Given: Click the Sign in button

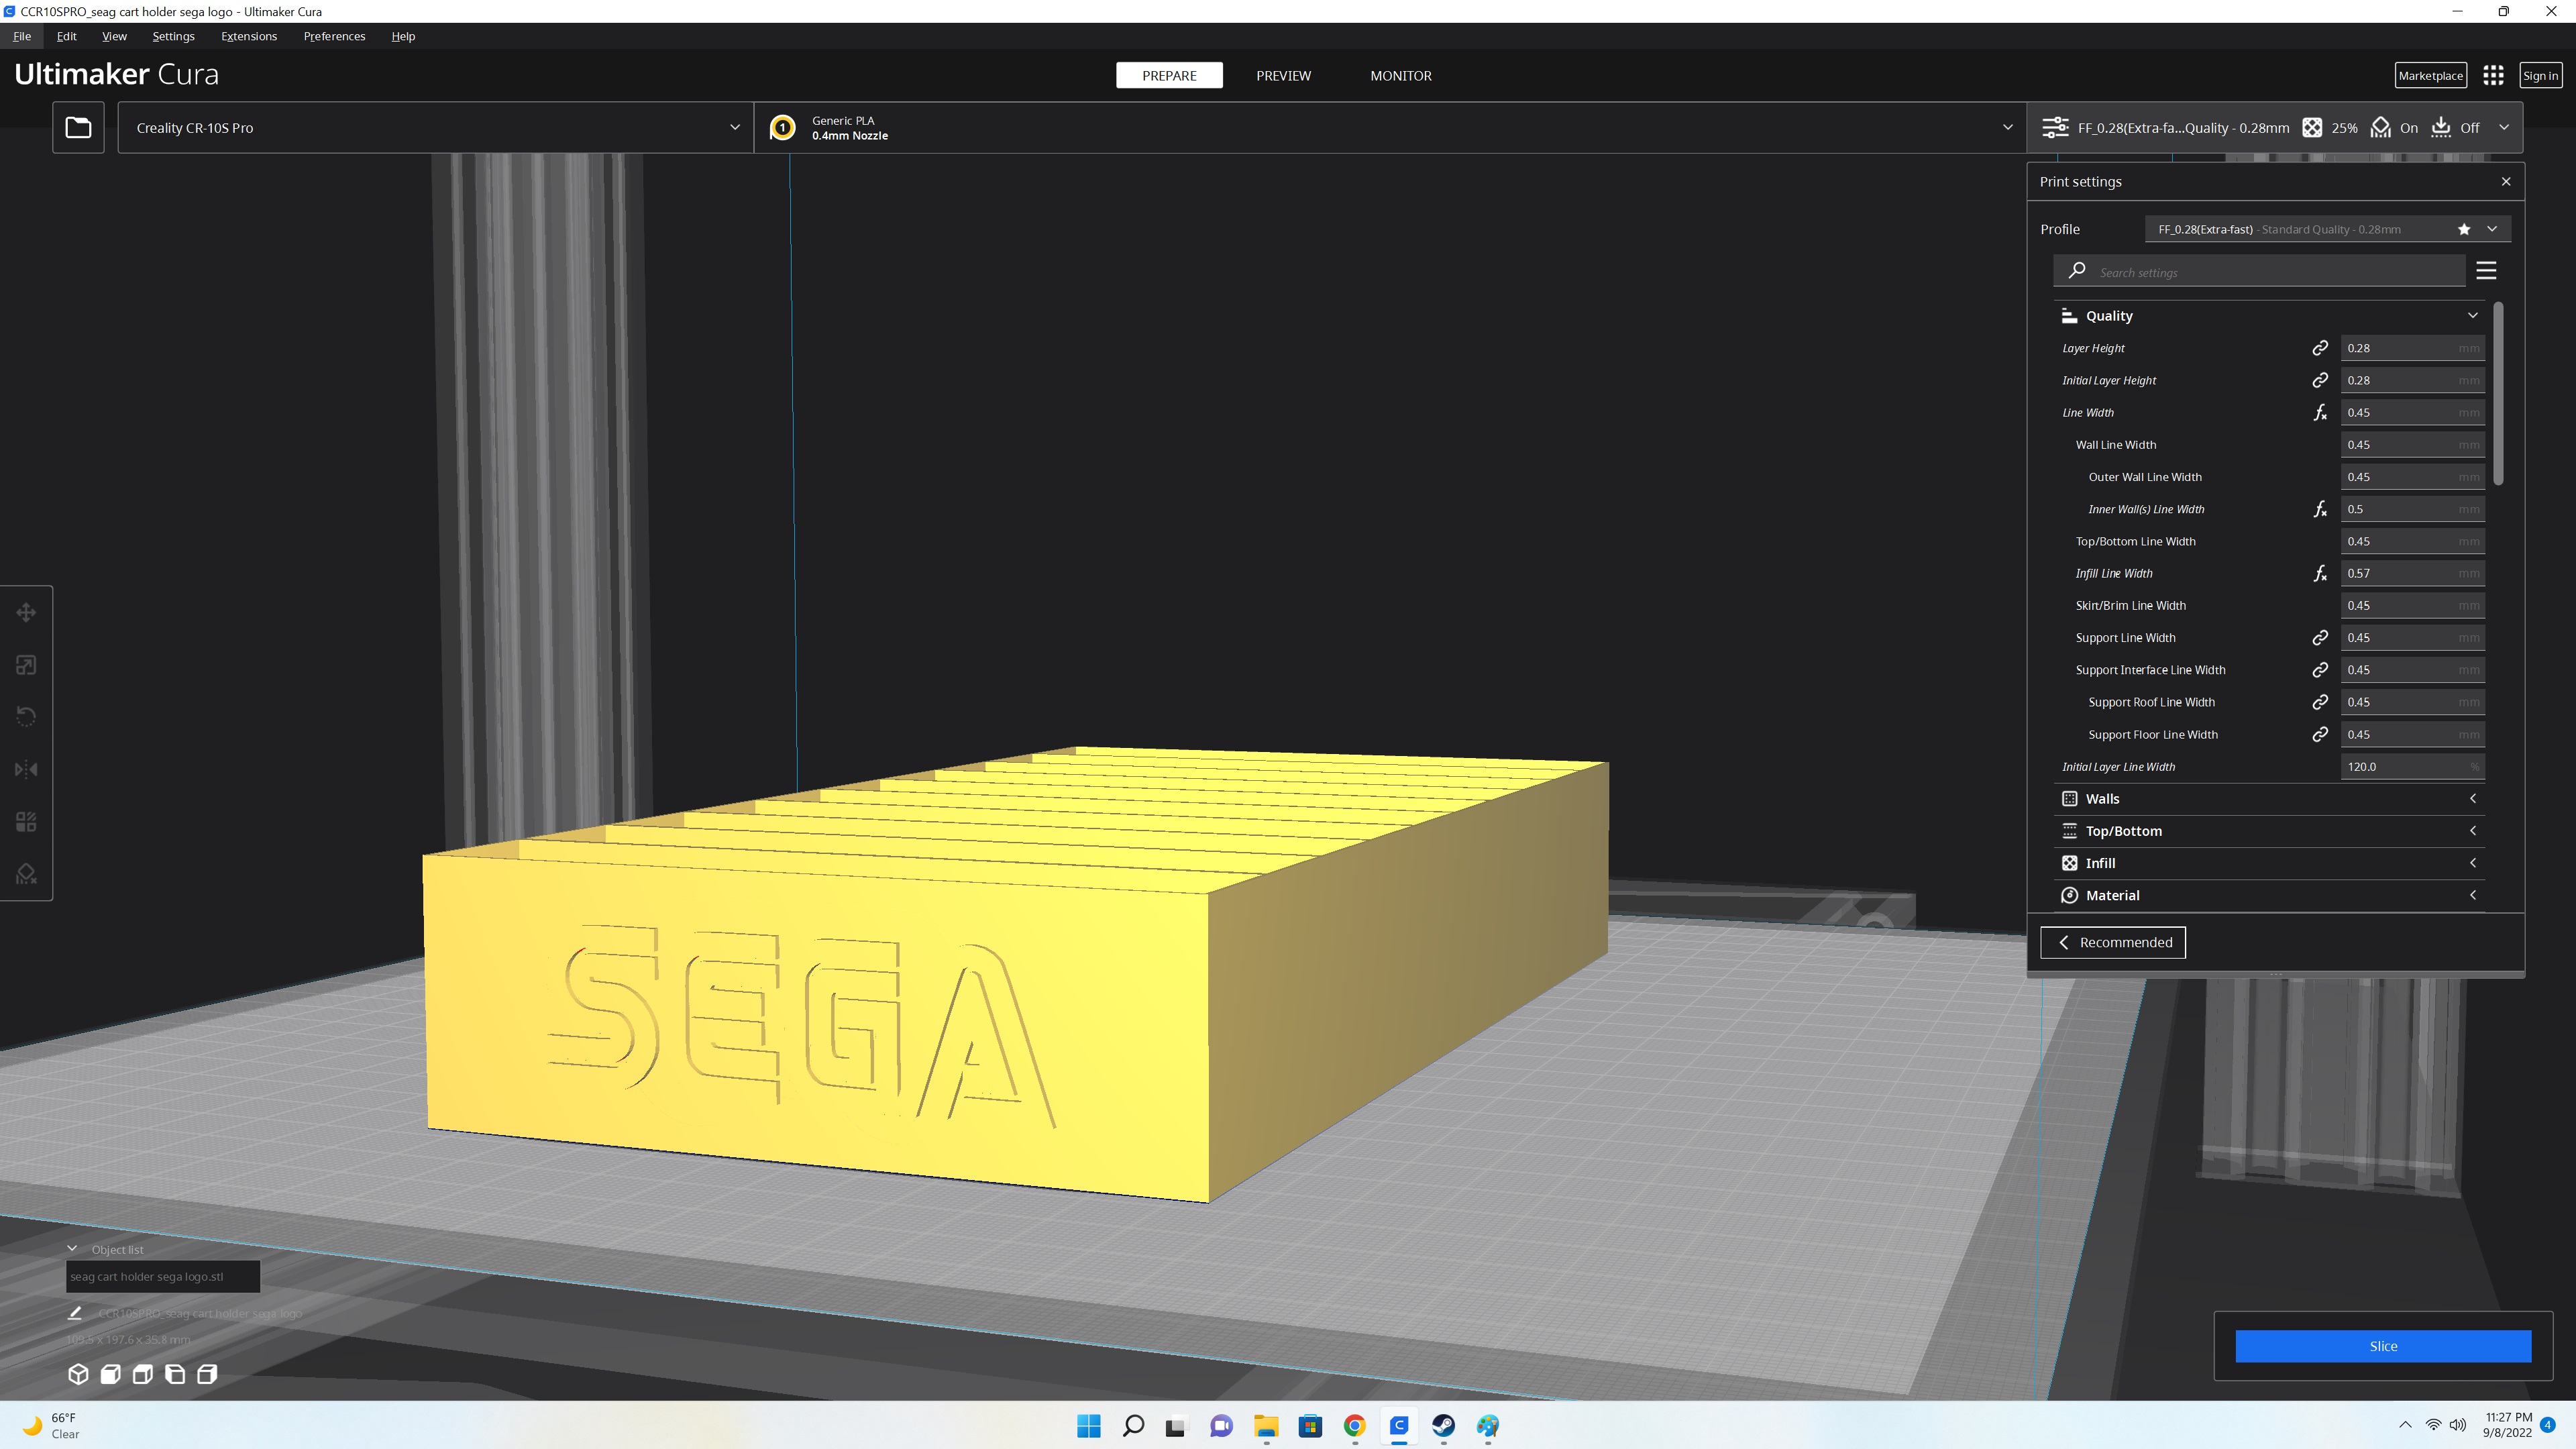Looking at the screenshot, I should (x=2540, y=75).
